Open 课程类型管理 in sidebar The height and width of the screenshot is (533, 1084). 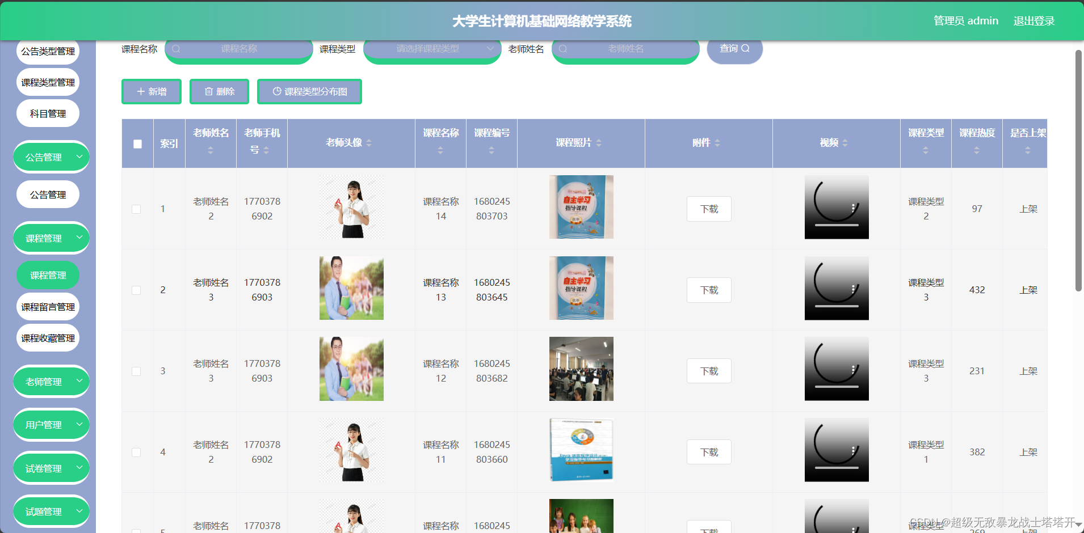(48, 82)
